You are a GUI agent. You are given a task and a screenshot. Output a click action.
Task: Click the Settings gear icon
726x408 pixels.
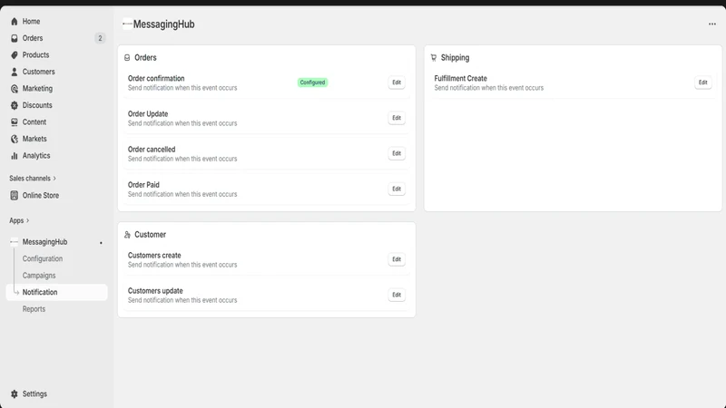[15, 394]
